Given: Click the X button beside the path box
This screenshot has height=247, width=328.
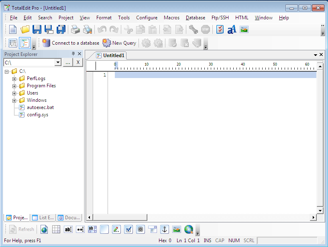Looking at the screenshot, I should pyautogui.click(x=78, y=62).
